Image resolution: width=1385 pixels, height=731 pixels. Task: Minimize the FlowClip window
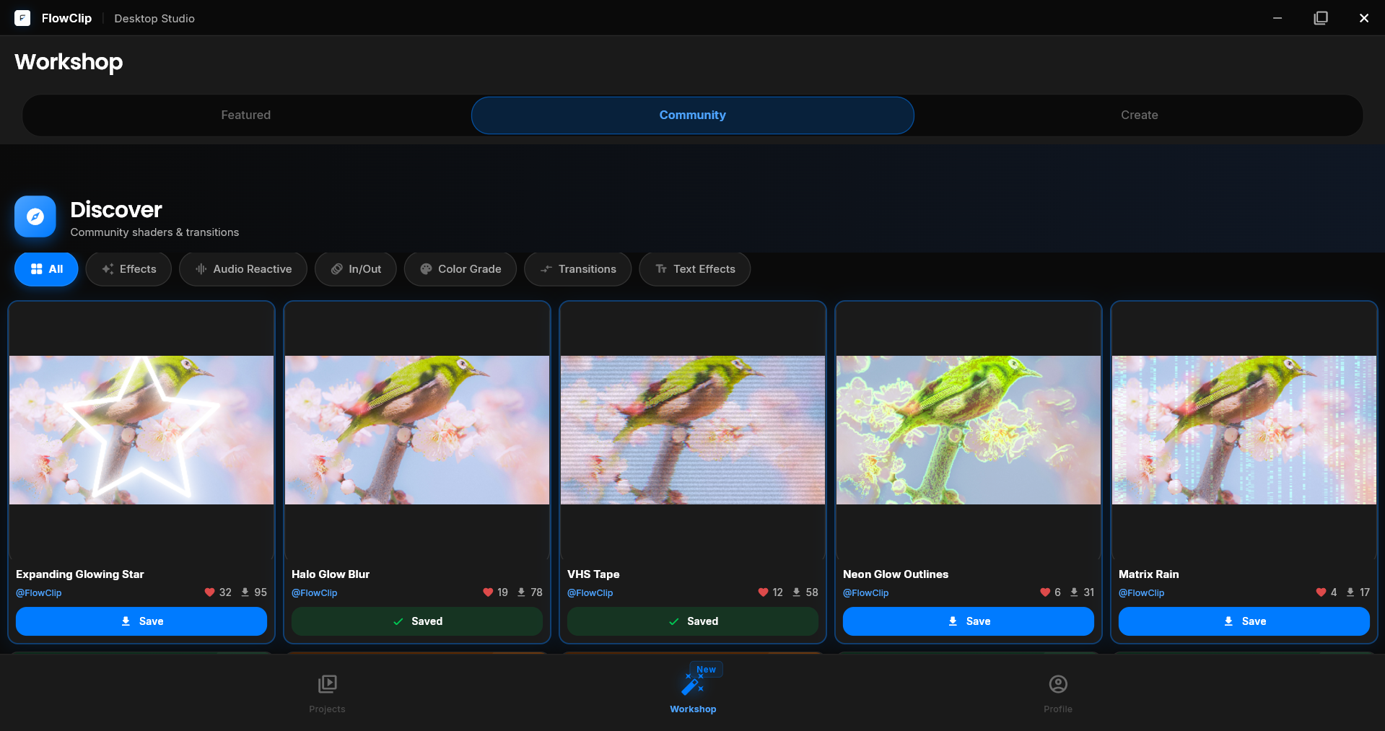(1277, 18)
